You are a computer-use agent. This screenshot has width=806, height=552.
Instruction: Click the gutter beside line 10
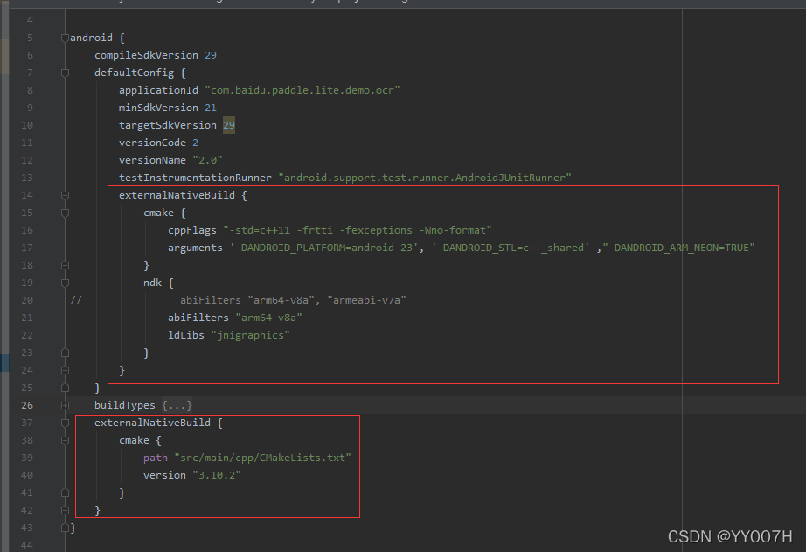point(27,124)
